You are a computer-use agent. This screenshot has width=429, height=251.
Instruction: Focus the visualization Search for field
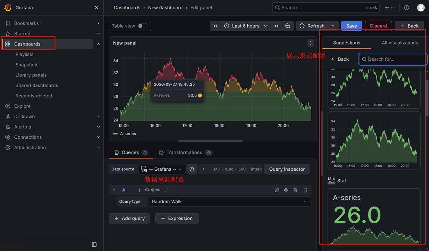pos(393,59)
